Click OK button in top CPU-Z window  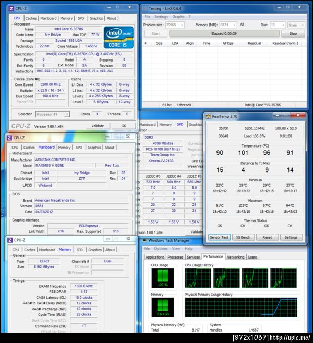click(124, 126)
